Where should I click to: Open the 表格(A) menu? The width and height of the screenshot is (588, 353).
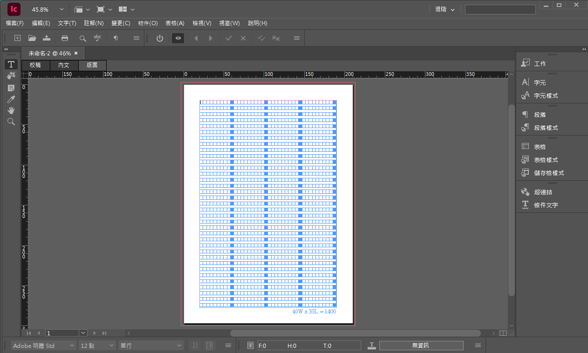coord(175,23)
